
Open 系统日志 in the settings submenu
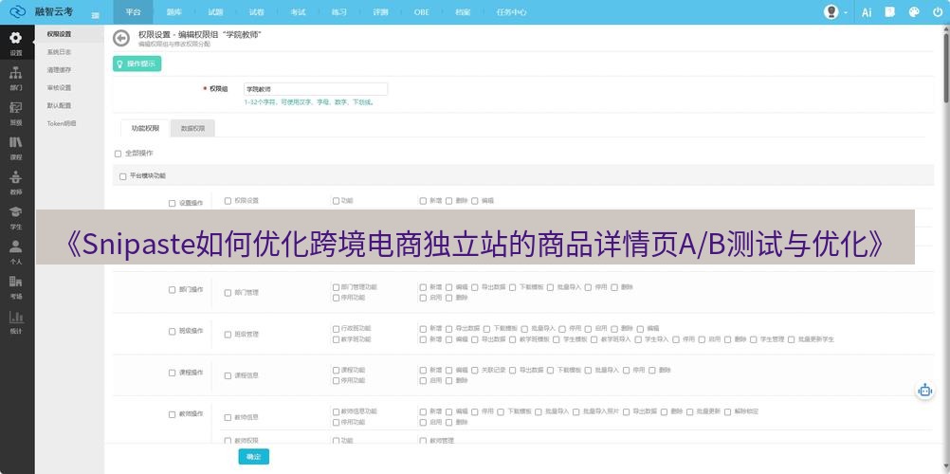click(60, 52)
